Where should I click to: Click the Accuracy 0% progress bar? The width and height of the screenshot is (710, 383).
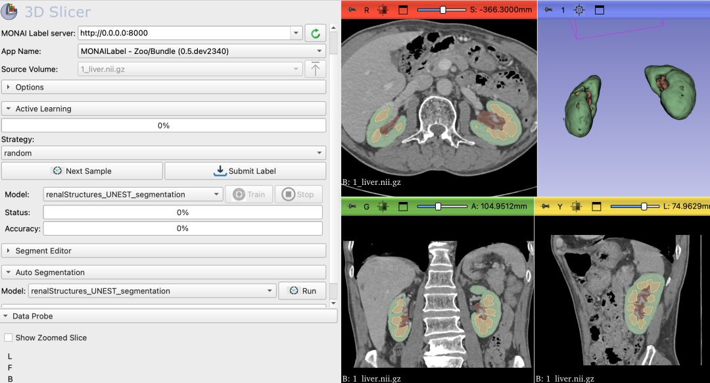[x=183, y=228]
